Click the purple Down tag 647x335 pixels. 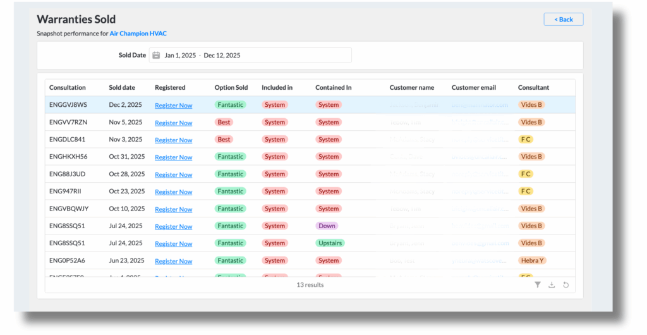coord(327,226)
